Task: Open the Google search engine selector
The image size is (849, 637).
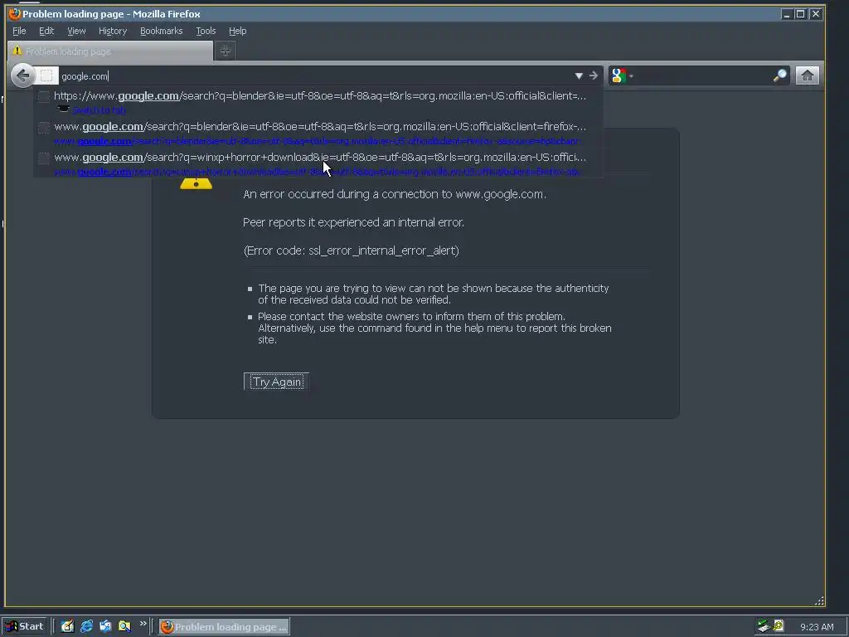Action: click(622, 75)
